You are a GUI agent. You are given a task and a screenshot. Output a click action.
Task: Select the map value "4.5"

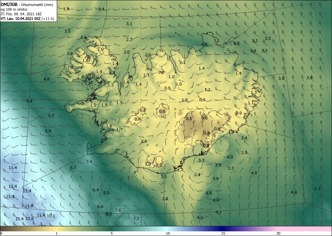(x=204, y=44)
